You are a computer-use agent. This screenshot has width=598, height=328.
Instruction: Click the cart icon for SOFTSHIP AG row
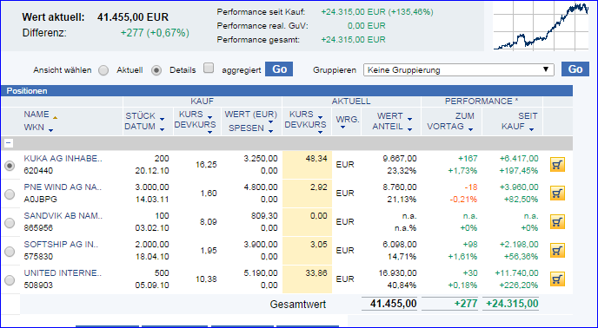(x=557, y=250)
